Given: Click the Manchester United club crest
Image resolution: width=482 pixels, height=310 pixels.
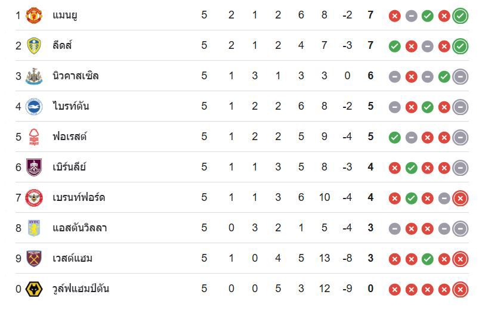Looking at the screenshot, I should pyautogui.click(x=33, y=15).
